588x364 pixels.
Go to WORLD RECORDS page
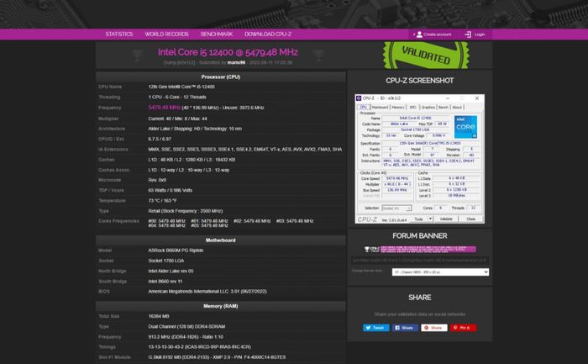coord(166,34)
